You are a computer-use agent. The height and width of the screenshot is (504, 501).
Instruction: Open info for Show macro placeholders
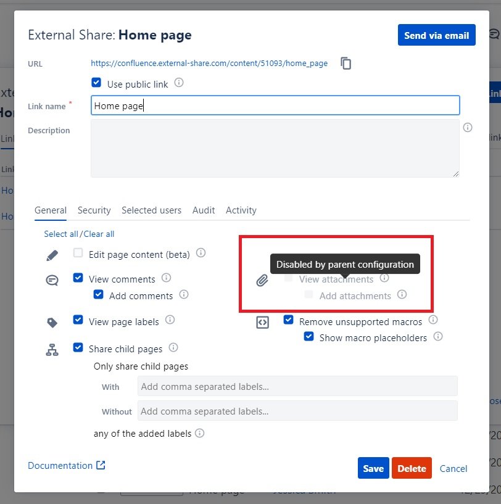pyautogui.click(x=438, y=337)
